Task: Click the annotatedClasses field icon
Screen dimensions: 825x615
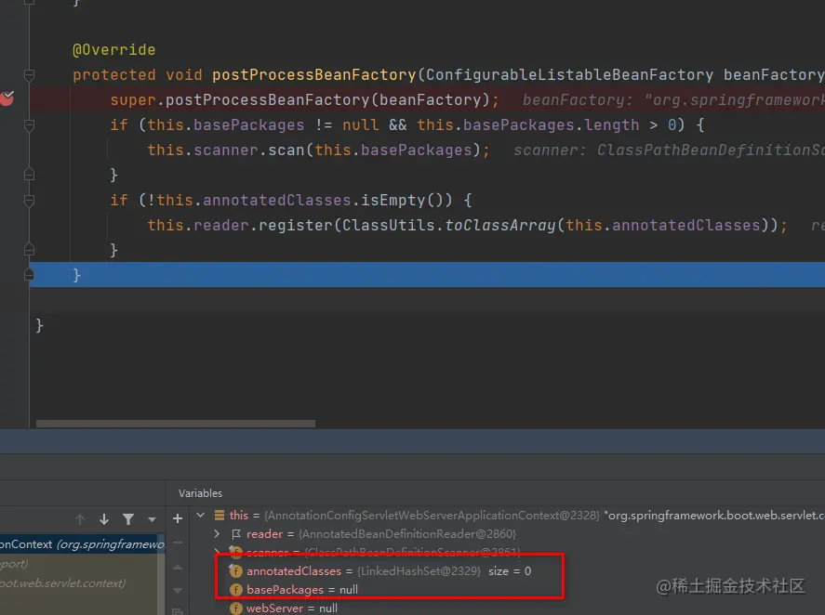Action: 236,570
